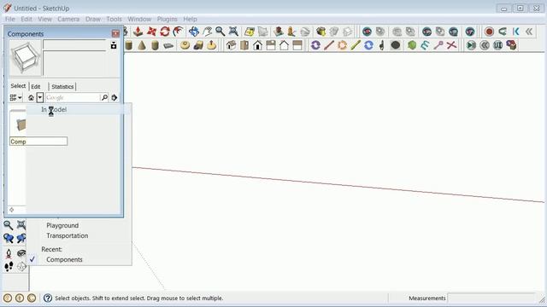The height and width of the screenshot is (307, 547).
Task: Toggle secondary selection pane button in Components
Action: 114,45
